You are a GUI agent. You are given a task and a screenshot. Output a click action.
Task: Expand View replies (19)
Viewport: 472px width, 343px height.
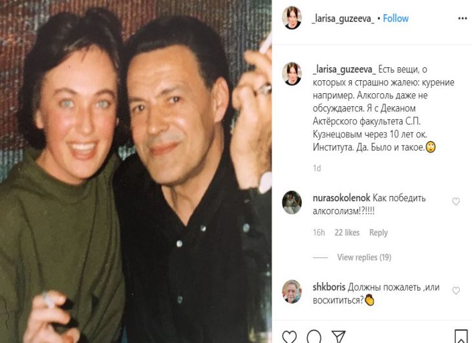tap(364, 258)
